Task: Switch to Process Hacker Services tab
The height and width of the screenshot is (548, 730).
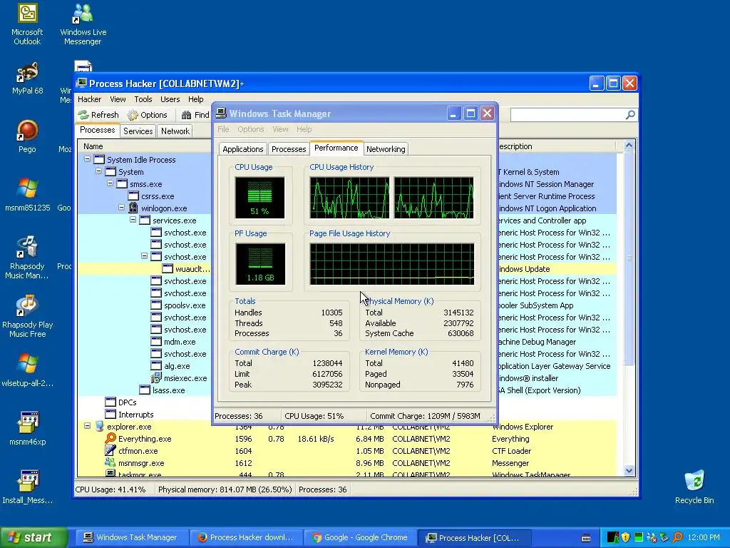Action: 138,131
